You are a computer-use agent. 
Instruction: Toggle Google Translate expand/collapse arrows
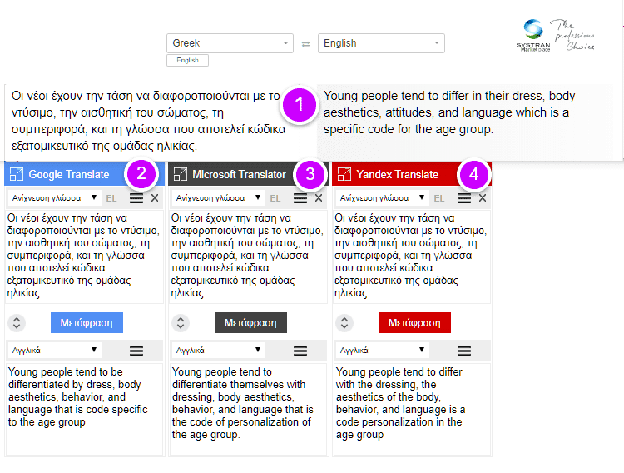17,323
